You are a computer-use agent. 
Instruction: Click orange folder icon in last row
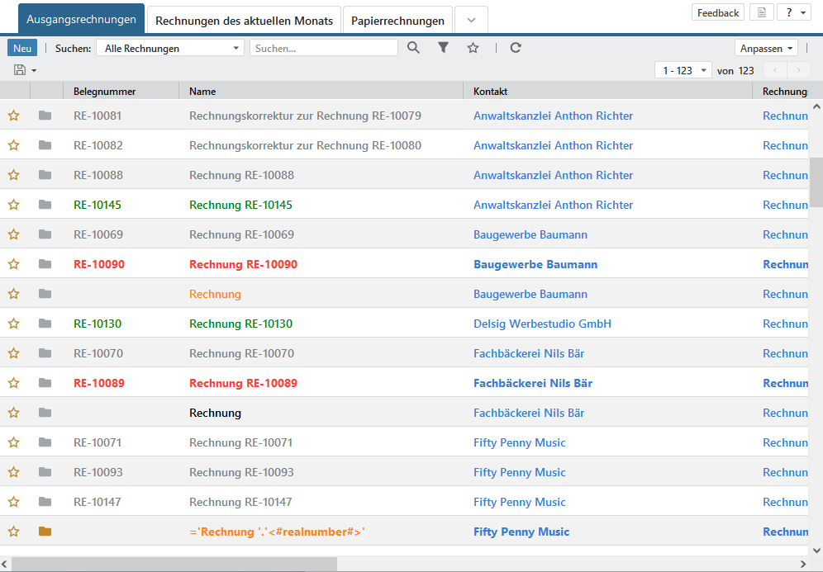45,532
